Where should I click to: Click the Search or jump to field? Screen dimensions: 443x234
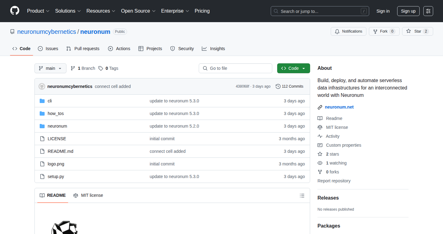(320, 11)
